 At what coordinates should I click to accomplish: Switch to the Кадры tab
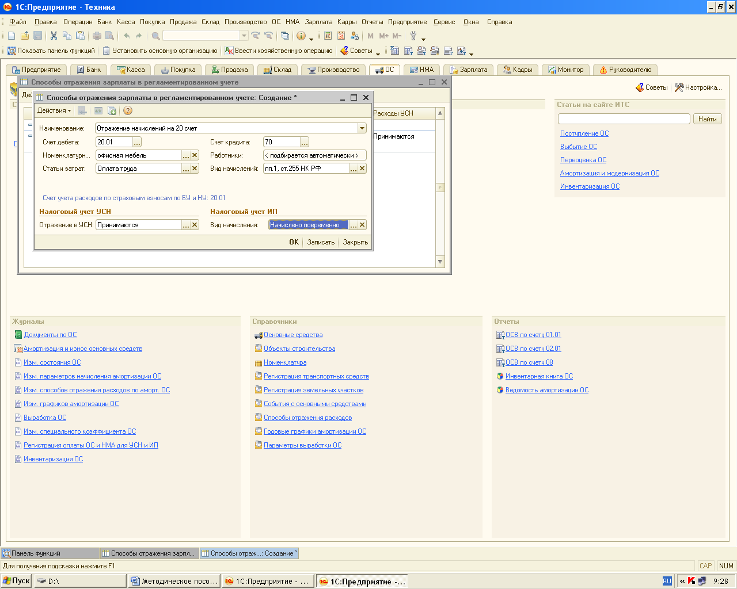(518, 70)
